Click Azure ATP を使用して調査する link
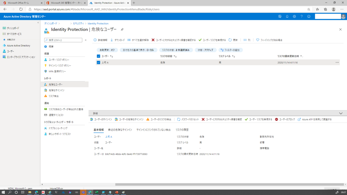This screenshot has height=195, width=347. (x=315, y=119)
